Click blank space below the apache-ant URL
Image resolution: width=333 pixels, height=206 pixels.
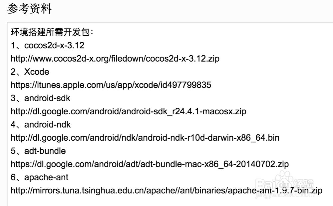(x=166, y=201)
